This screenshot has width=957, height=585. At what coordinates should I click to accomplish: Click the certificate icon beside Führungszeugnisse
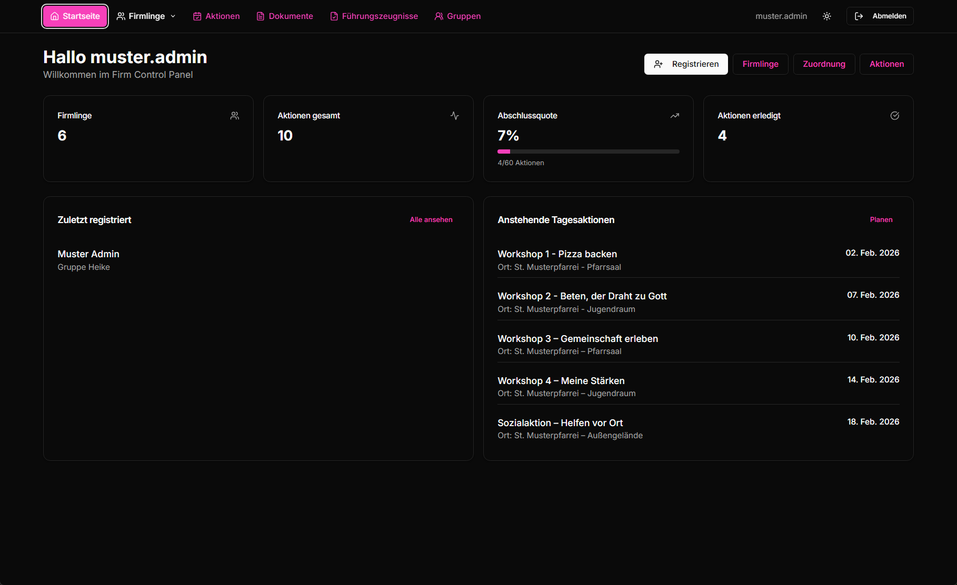pos(334,16)
